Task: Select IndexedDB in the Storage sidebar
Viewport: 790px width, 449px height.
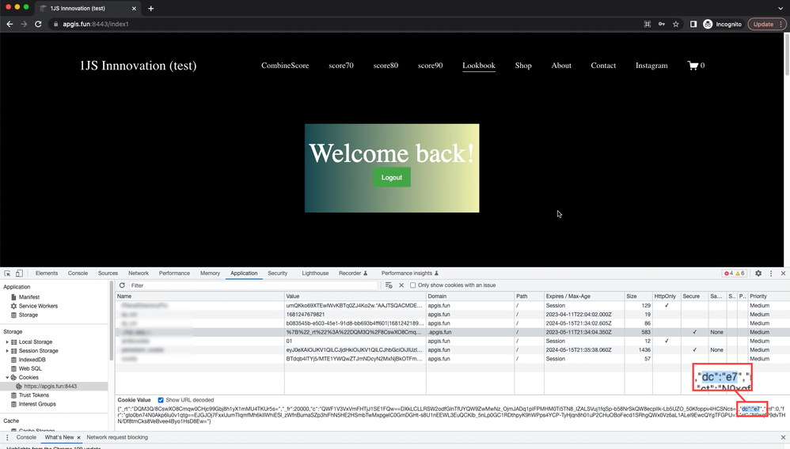Action: [x=35, y=360]
